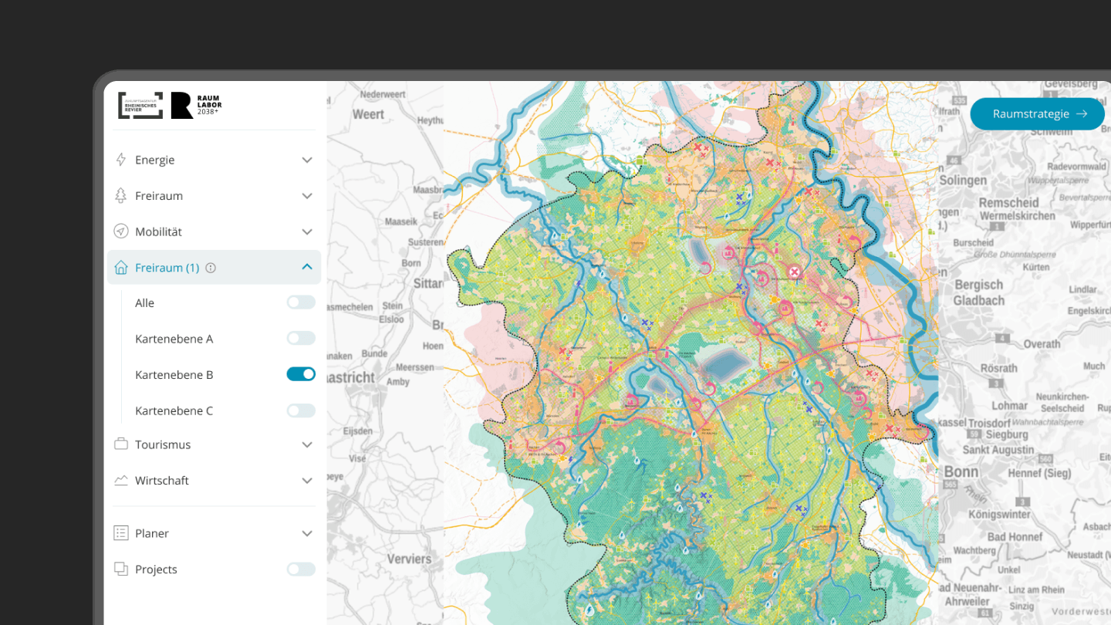Screen dimensions: 1111x625
Task: Click the Alle label
Action: 144,302
